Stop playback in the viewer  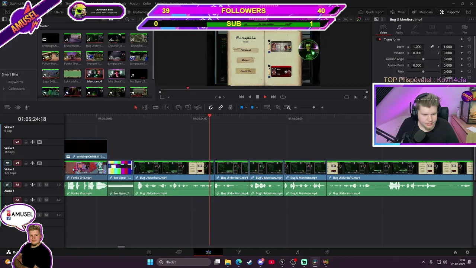257,97
